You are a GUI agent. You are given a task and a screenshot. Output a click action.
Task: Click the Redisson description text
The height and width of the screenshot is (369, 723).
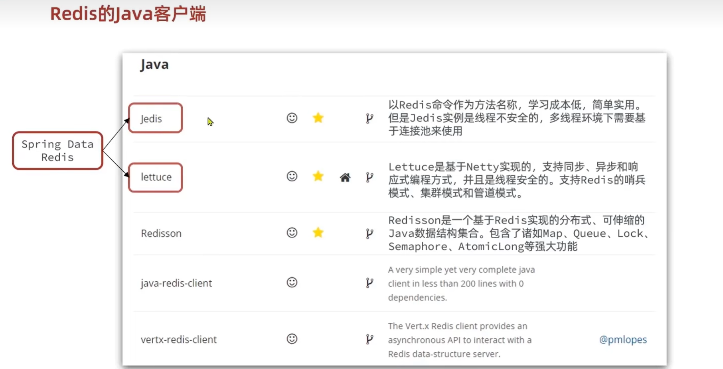pyautogui.click(x=519, y=233)
